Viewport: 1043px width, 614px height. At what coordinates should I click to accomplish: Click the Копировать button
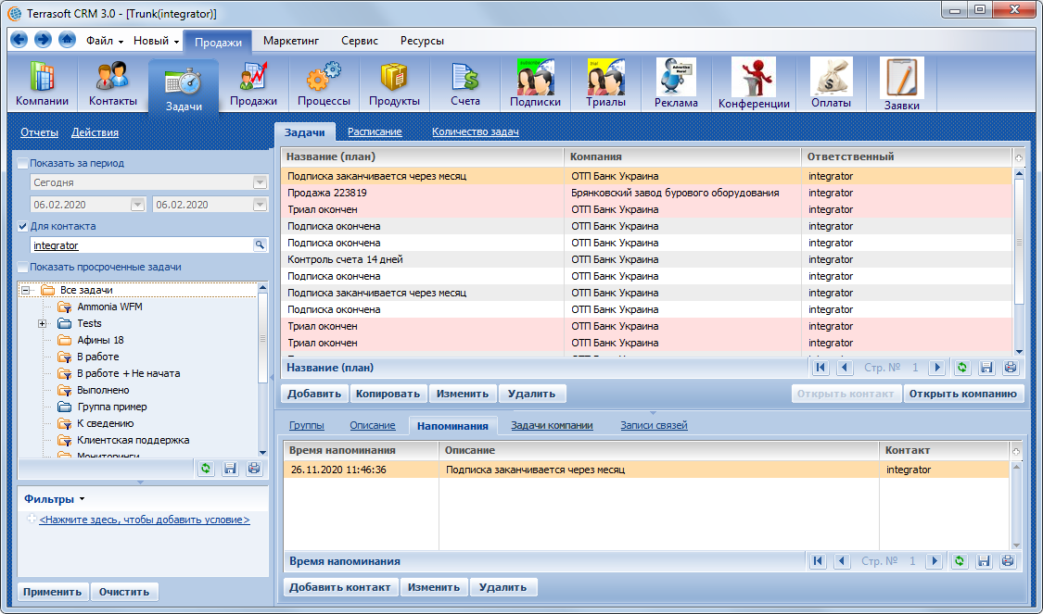[388, 394]
